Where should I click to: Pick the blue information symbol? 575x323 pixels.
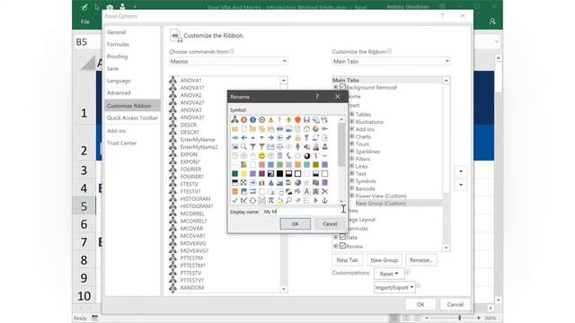click(252, 119)
